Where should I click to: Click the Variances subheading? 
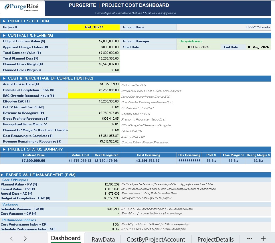click(10, 204)
